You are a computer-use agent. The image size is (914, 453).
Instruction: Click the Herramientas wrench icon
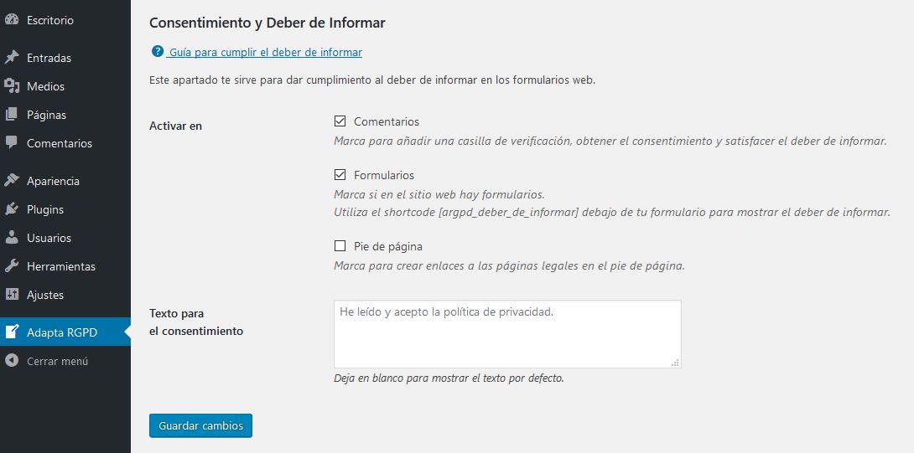point(12,266)
